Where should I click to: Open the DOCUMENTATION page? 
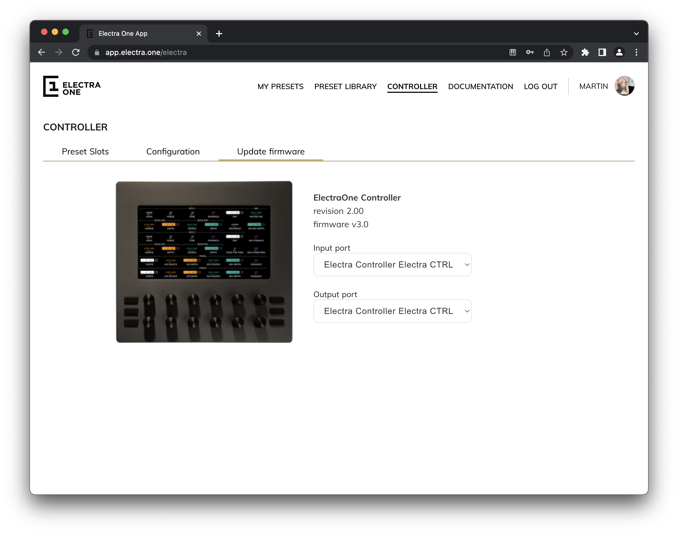click(x=480, y=87)
